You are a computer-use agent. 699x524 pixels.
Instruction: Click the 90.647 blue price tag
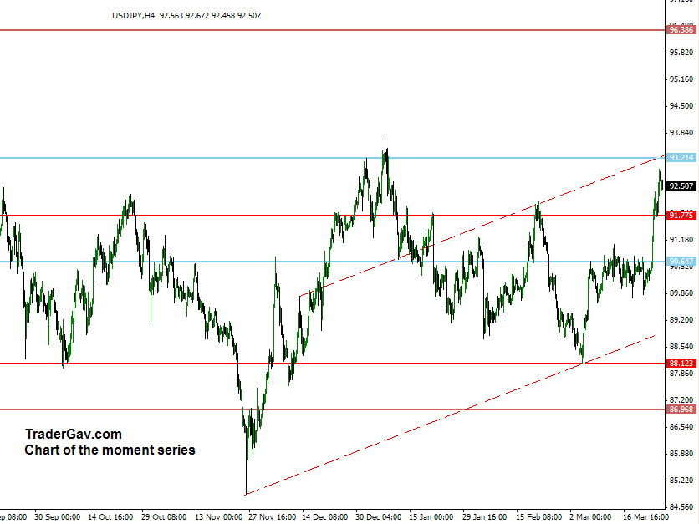(x=681, y=262)
